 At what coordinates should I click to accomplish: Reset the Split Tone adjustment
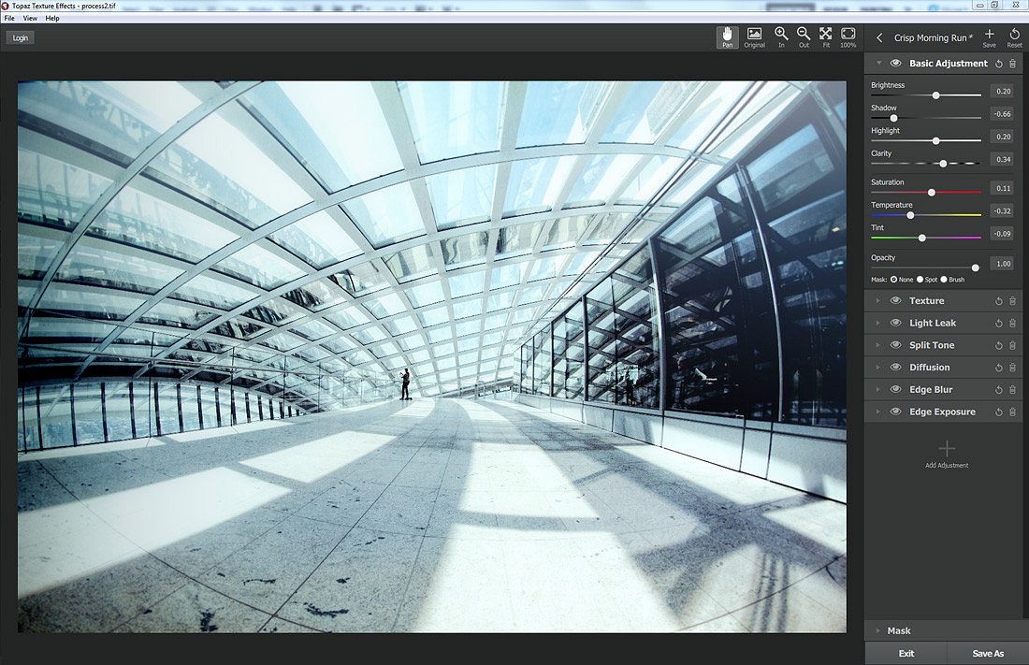pyautogui.click(x=999, y=345)
